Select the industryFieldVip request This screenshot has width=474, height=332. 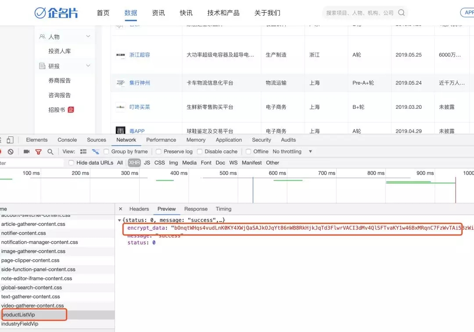click(x=57, y=324)
